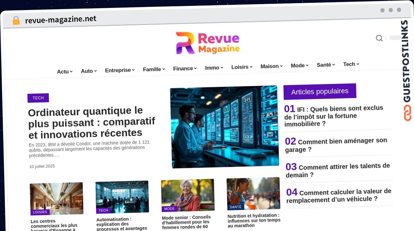Toggle the dark mode switch beside search
This screenshot has height=231, width=414.
click(395, 38)
